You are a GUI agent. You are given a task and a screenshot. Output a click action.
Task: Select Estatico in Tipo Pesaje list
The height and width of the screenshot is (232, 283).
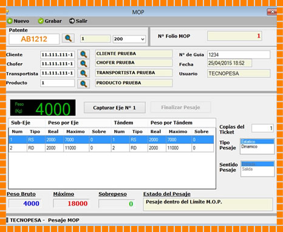257,142
